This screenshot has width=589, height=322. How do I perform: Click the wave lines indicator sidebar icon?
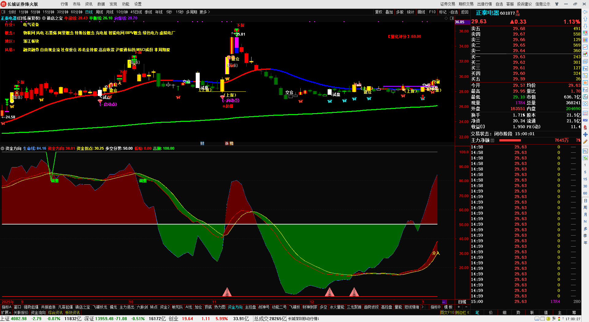(x=585, y=113)
